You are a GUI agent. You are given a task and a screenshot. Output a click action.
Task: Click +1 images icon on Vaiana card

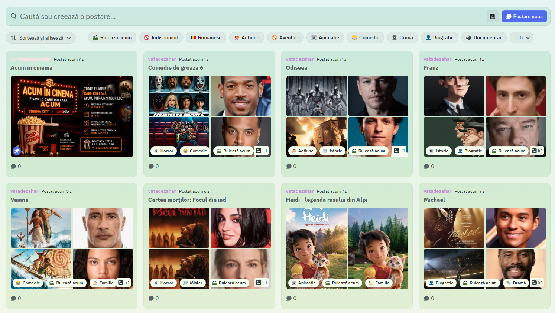click(x=124, y=283)
